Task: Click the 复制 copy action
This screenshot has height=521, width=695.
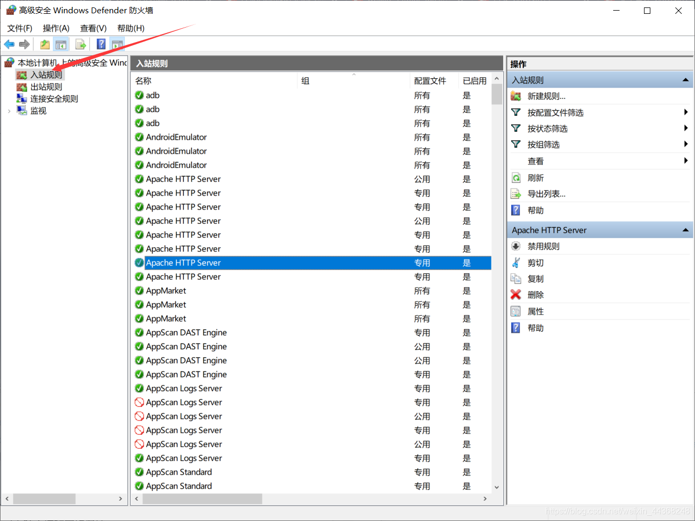Action: (x=536, y=279)
